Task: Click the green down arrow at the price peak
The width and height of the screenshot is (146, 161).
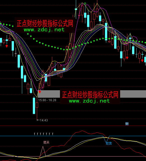Action: [x=85, y=4]
